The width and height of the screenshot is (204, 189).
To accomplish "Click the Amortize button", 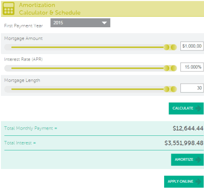I will pyautogui.click(x=187, y=159).
